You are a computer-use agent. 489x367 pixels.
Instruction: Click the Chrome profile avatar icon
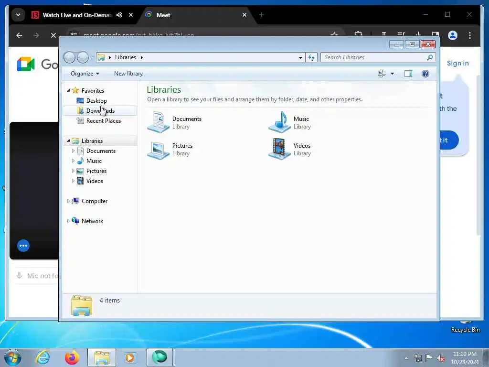pyautogui.click(x=453, y=35)
